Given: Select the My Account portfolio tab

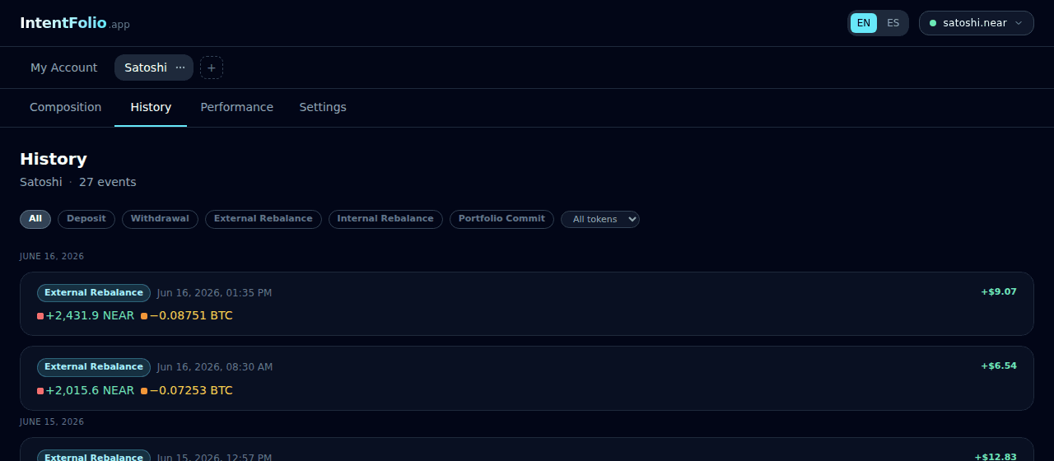Looking at the screenshot, I should point(63,68).
